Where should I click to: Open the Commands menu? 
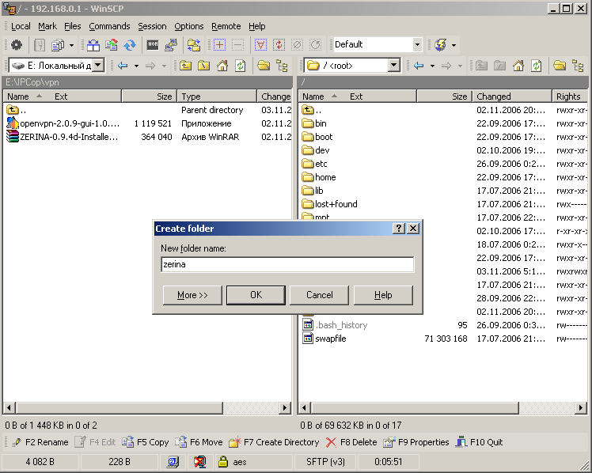pyautogui.click(x=109, y=26)
